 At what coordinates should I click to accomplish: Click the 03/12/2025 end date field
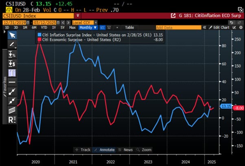[x=45, y=23]
